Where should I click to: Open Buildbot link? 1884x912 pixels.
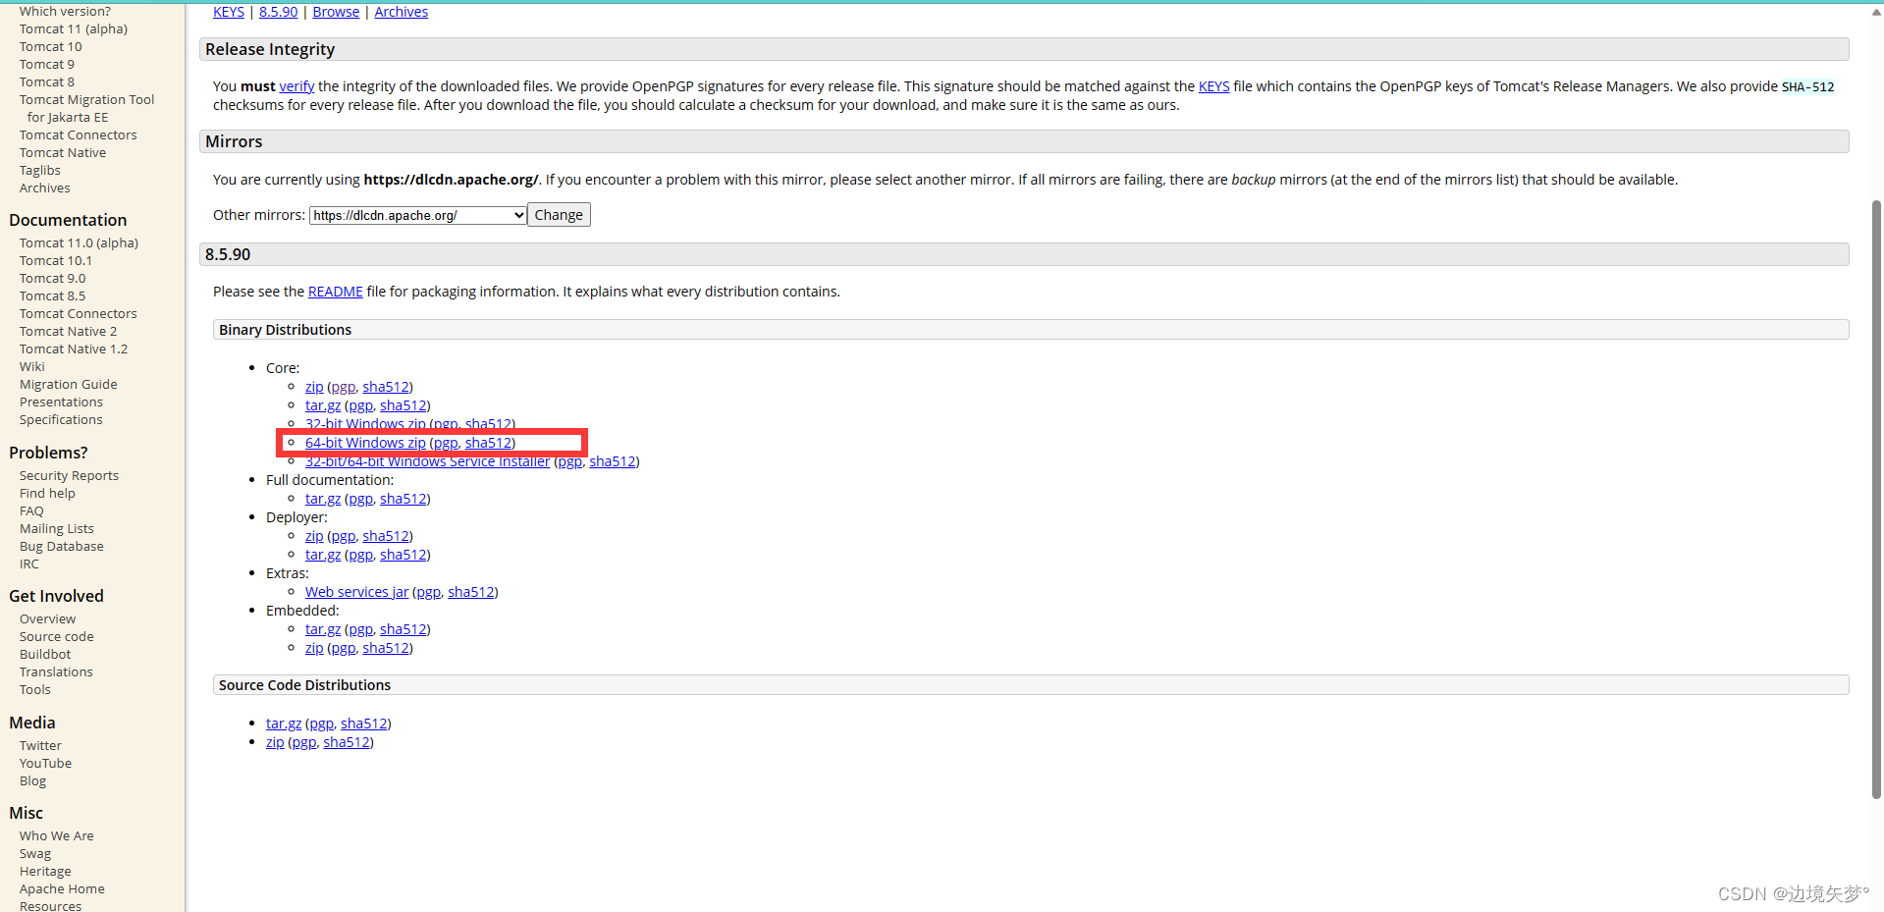pyautogui.click(x=45, y=655)
